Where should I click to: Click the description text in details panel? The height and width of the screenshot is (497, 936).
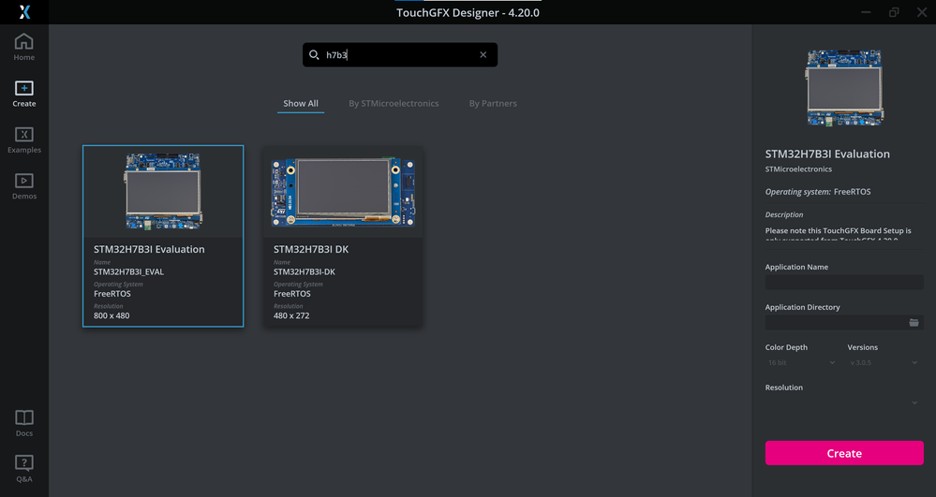click(839, 233)
